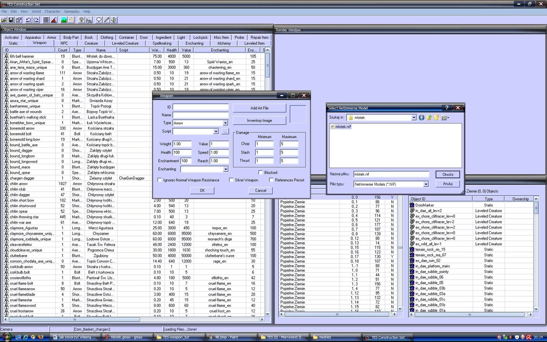Viewport: 547px width, 342px height.
Task: Open the Enchanting dropdown in Weapon dialog
Action: coord(225,169)
